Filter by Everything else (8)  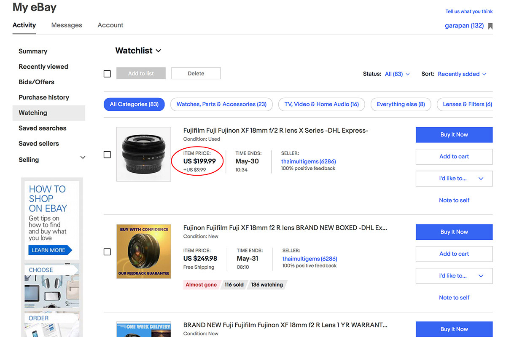(401, 104)
